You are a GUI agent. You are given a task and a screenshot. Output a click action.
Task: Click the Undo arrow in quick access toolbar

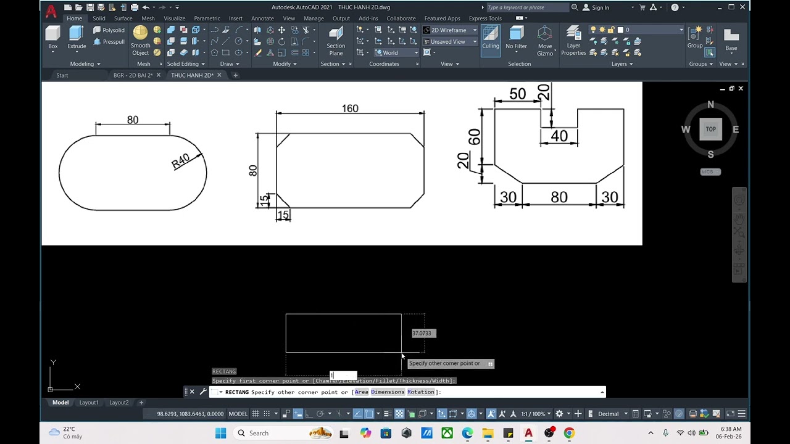(146, 7)
